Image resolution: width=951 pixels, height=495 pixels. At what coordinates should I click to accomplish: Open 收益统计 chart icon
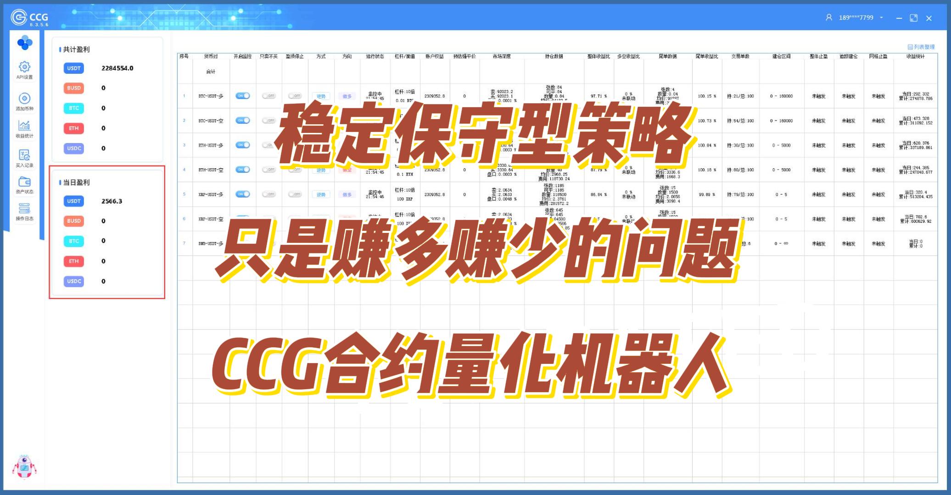point(24,128)
